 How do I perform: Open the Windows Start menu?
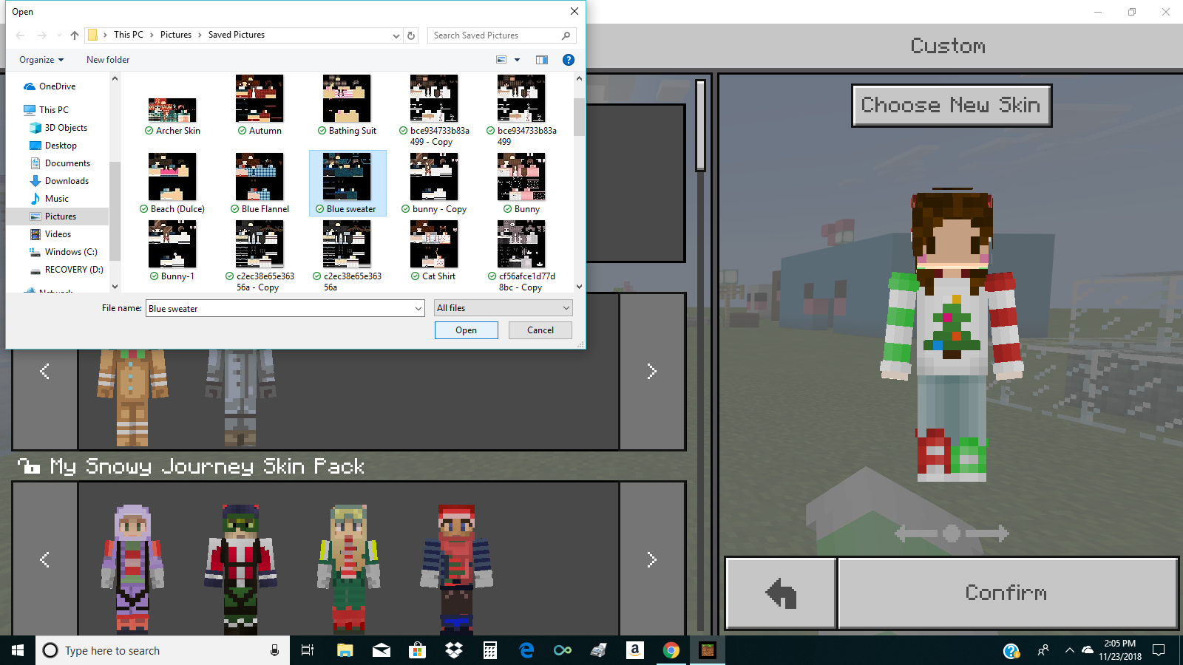click(18, 650)
